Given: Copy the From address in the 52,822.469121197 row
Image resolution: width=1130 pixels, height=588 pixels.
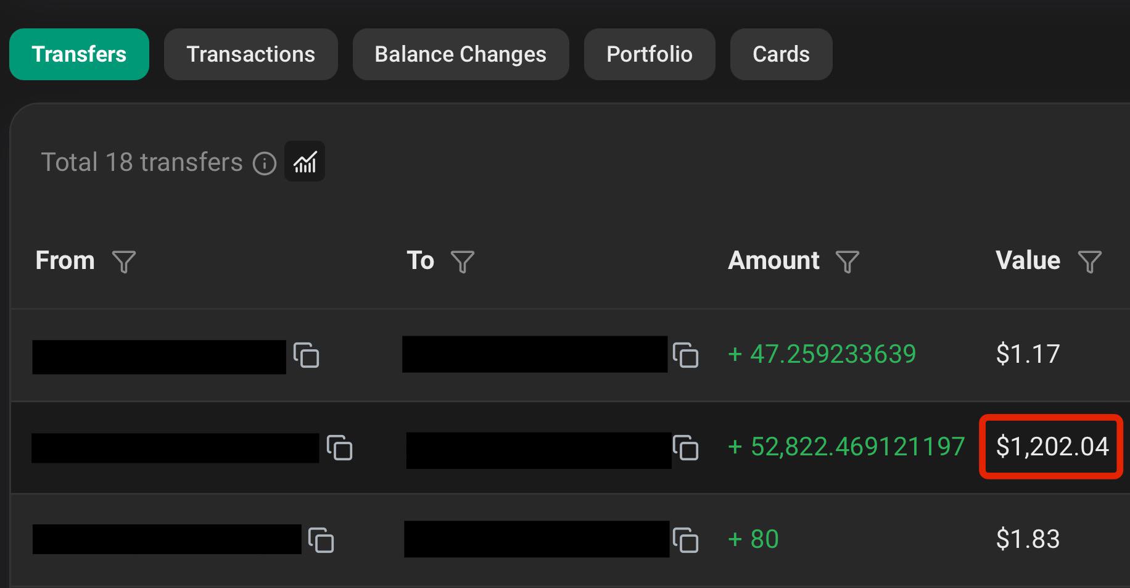Looking at the screenshot, I should tap(339, 447).
